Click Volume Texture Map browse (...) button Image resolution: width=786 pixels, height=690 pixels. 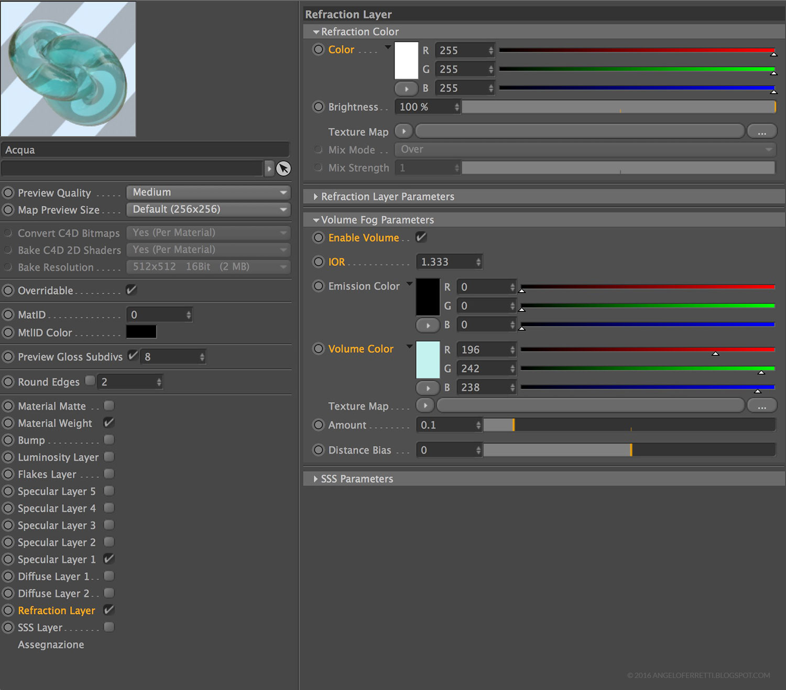click(x=762, y=406)
